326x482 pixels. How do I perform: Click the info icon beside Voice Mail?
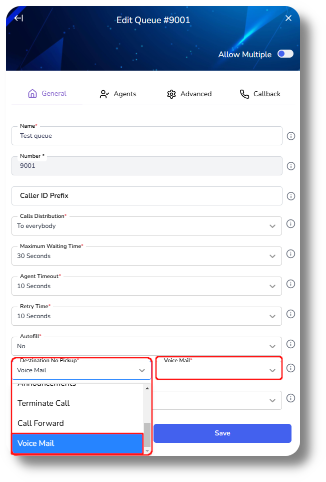(290, 368)
